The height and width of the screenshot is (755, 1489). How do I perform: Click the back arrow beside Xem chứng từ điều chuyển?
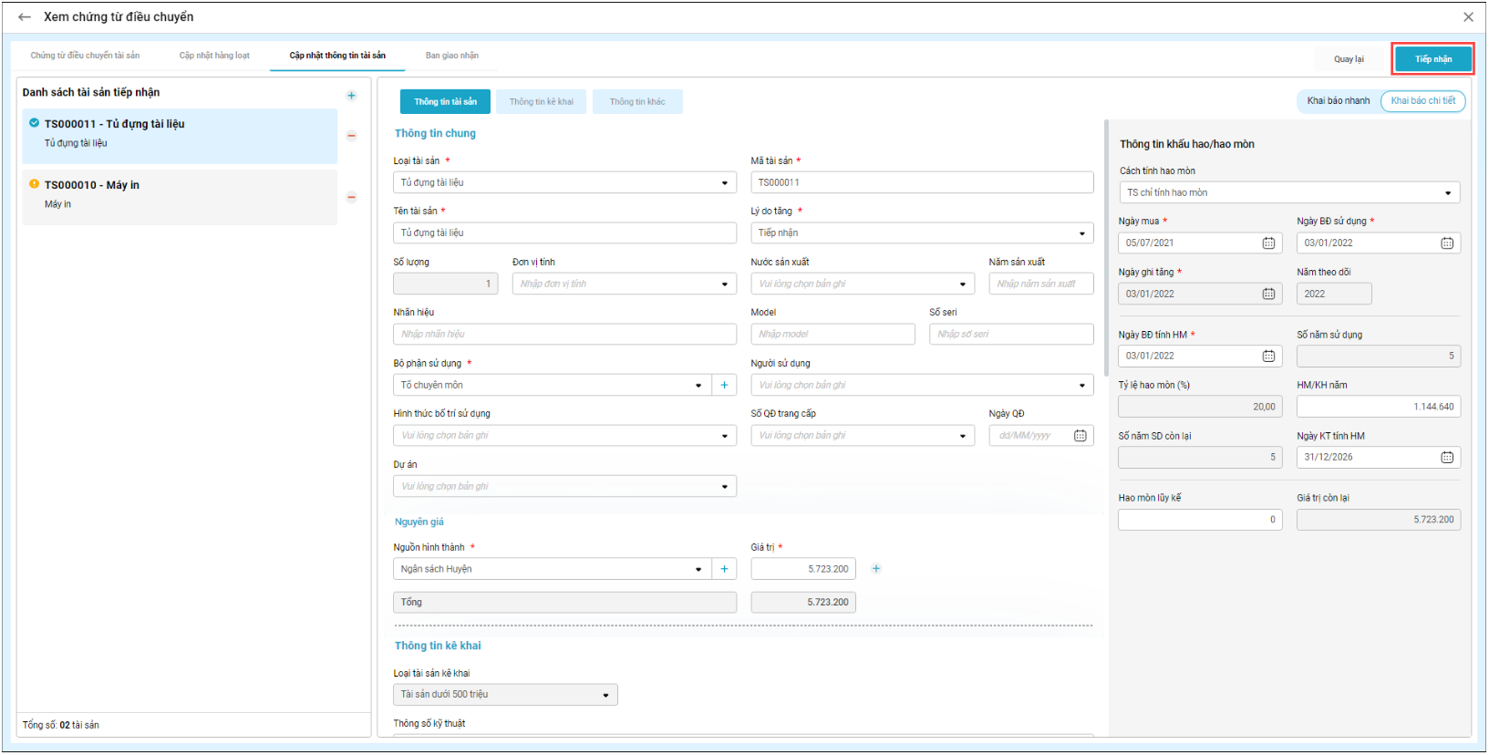tap(25, 17)
